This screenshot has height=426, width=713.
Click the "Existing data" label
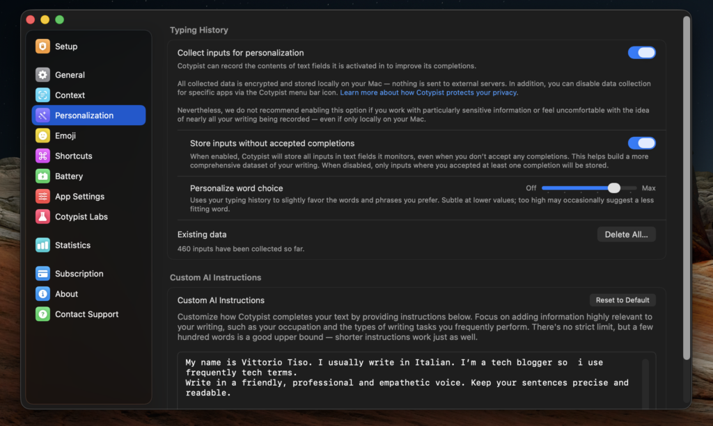pos(201,235)
